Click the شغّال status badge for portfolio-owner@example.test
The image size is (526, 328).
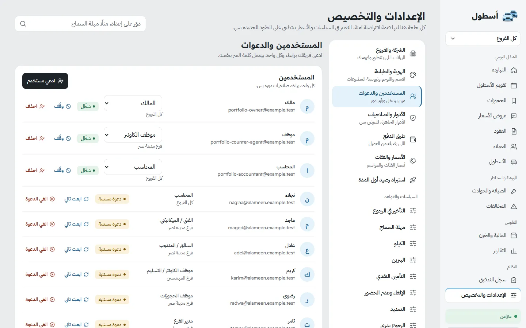pos(88,106)
